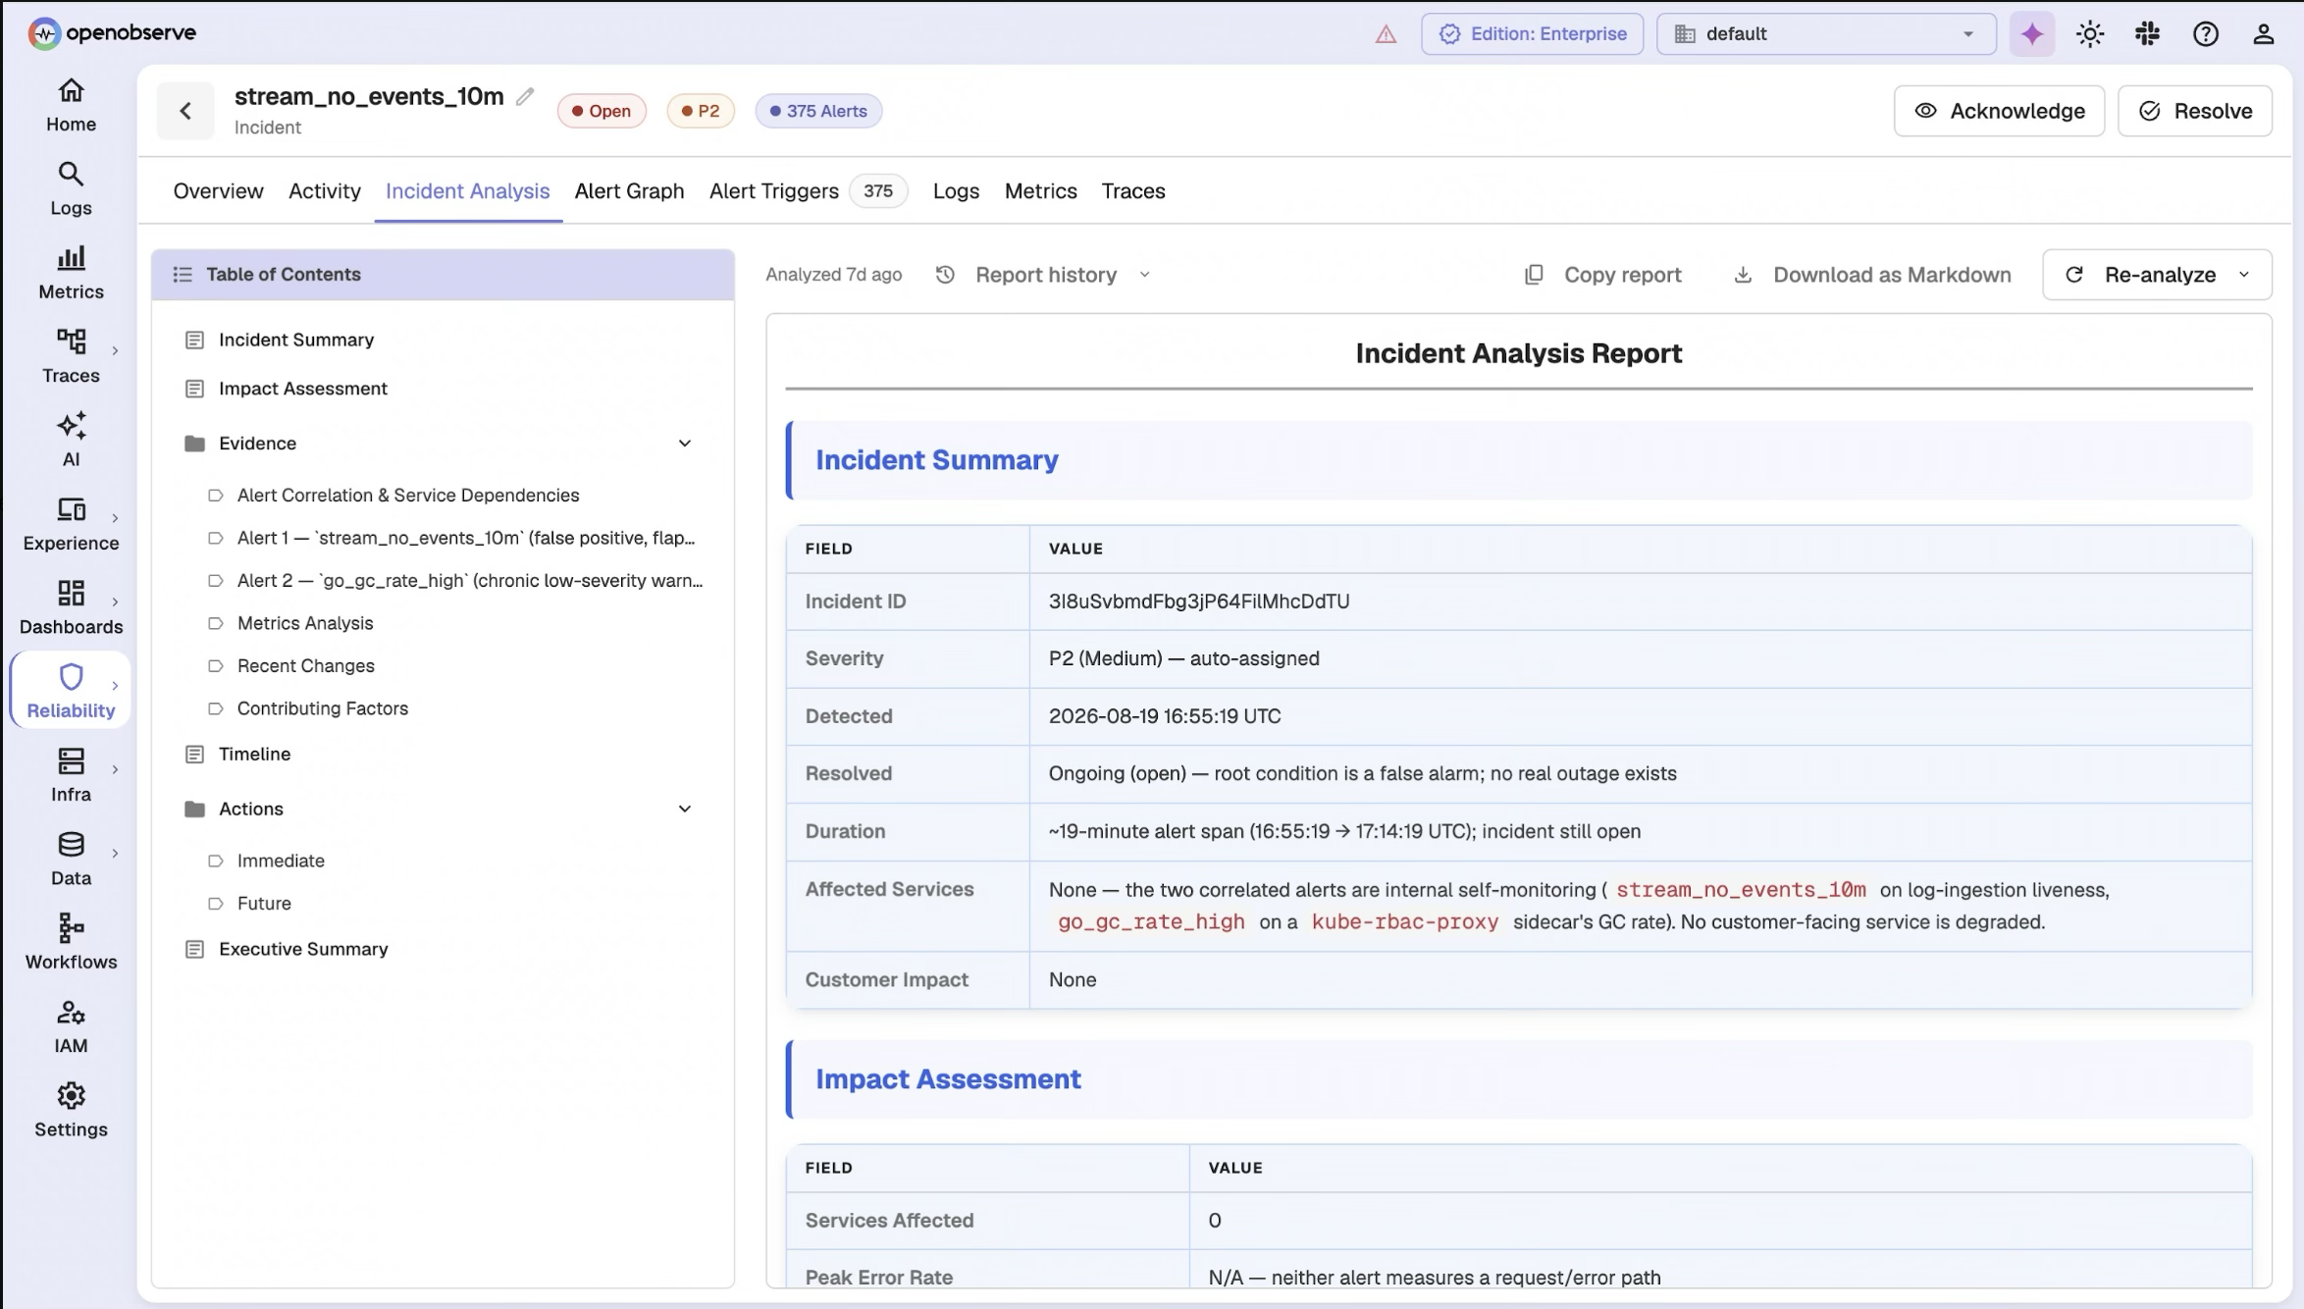Jump to Metrics Analysis section
2304x1309 pixels.
[x=305, y=623]
